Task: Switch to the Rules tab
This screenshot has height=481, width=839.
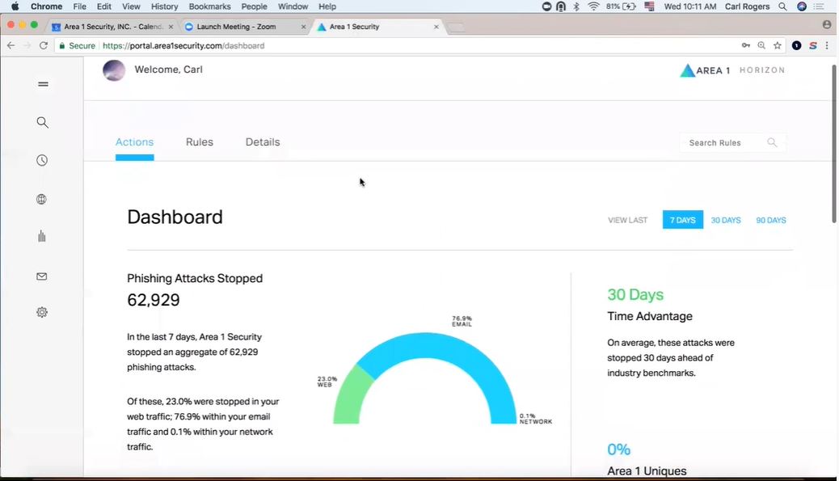Action: pyautogui.click(x=200, y=141)
